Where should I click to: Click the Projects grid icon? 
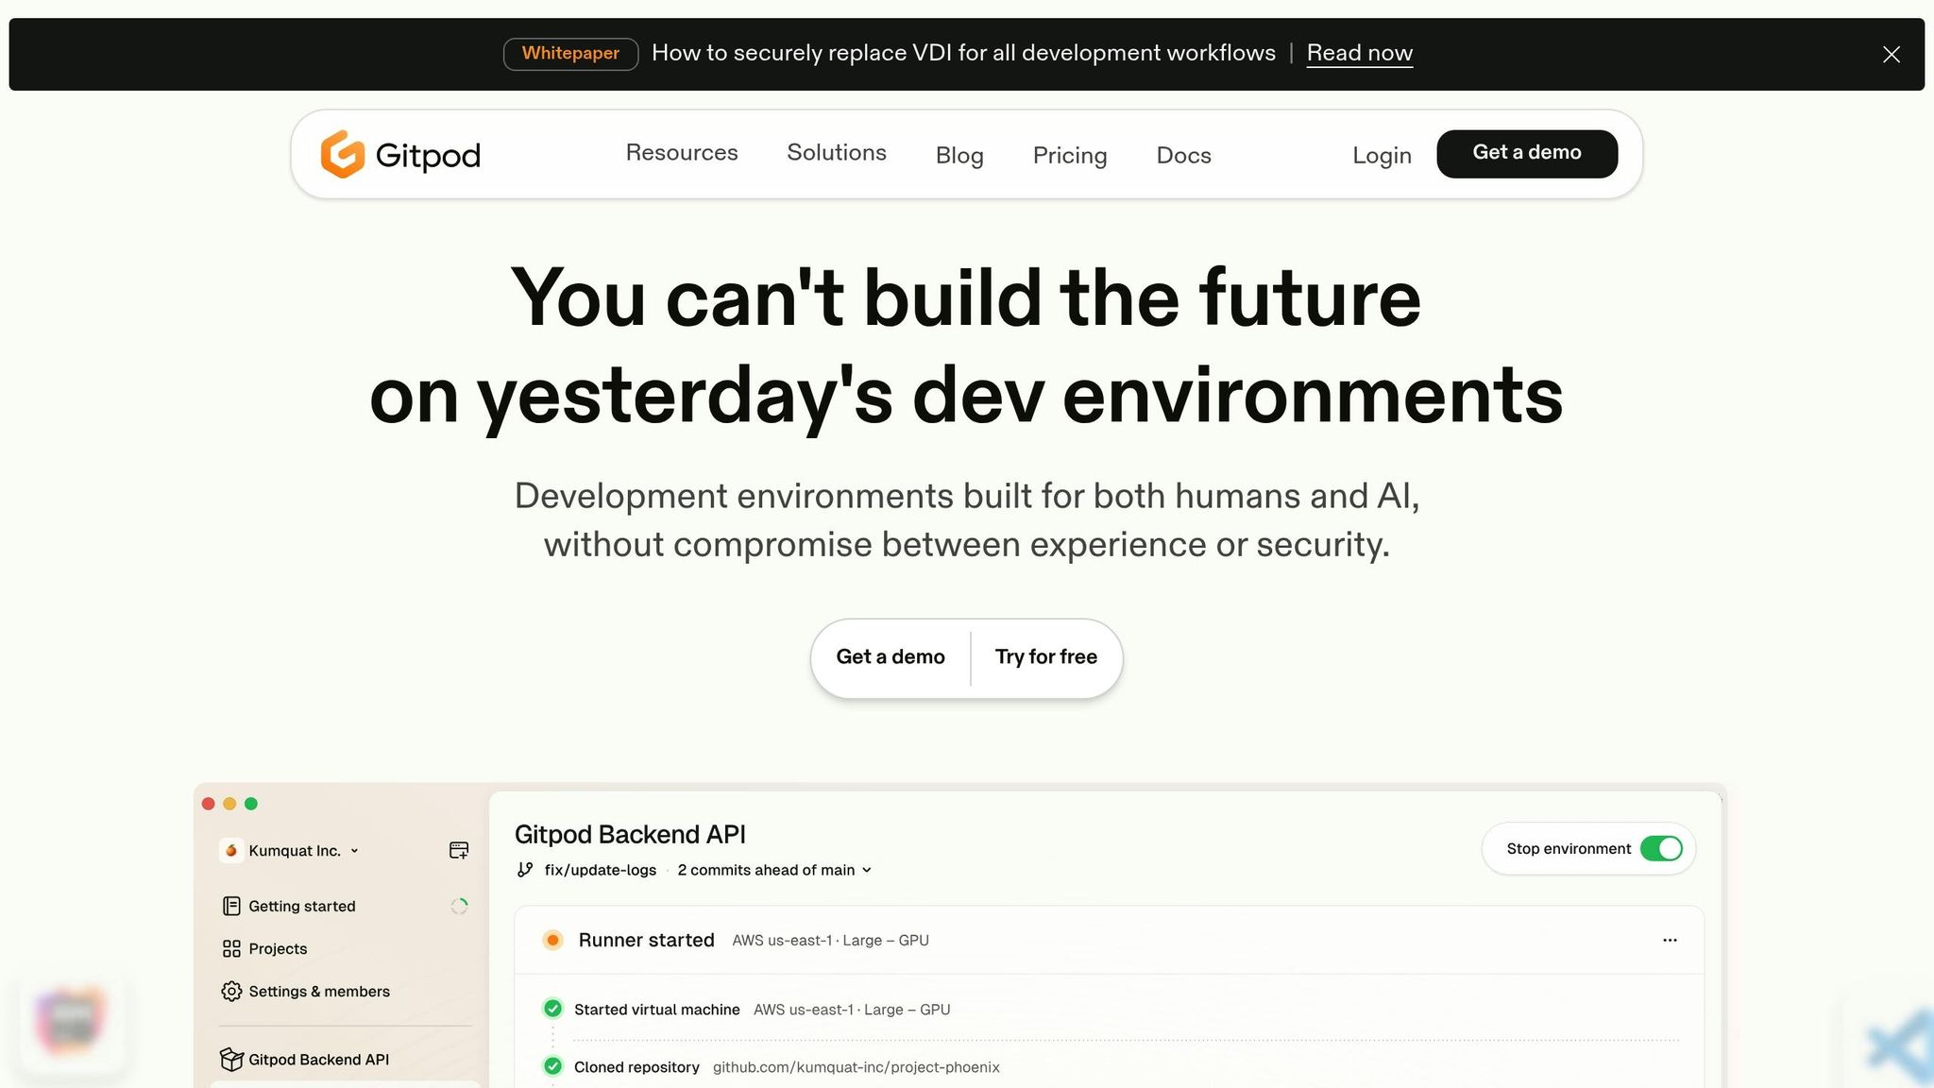pyautogui.click(x=231, y=949)
